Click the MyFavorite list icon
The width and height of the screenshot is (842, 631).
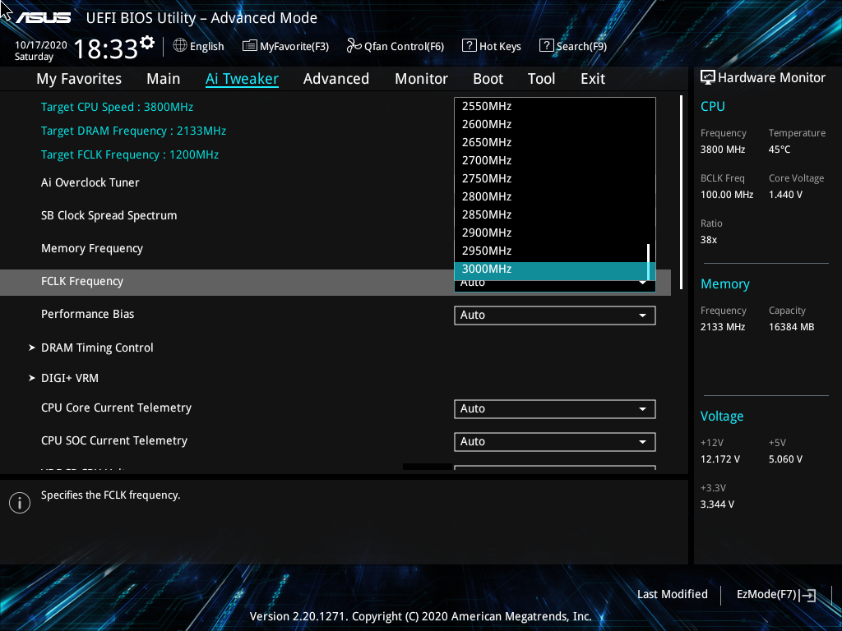coord(250,46)
